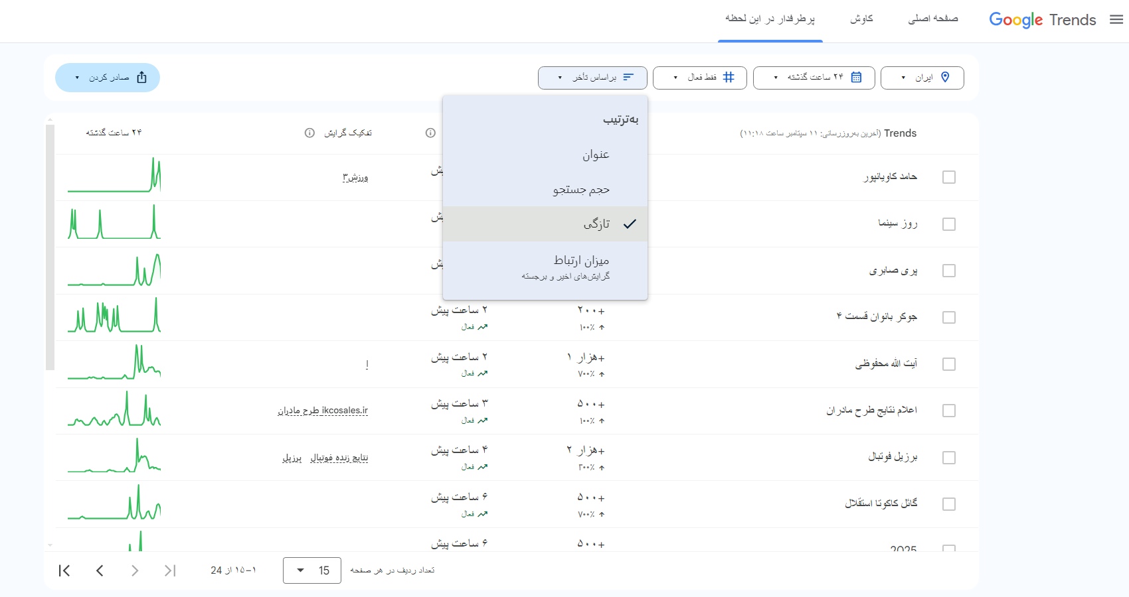
Task: Check the گائل کاکوتا استقلال checkbox
Action: tap(949, 504)
